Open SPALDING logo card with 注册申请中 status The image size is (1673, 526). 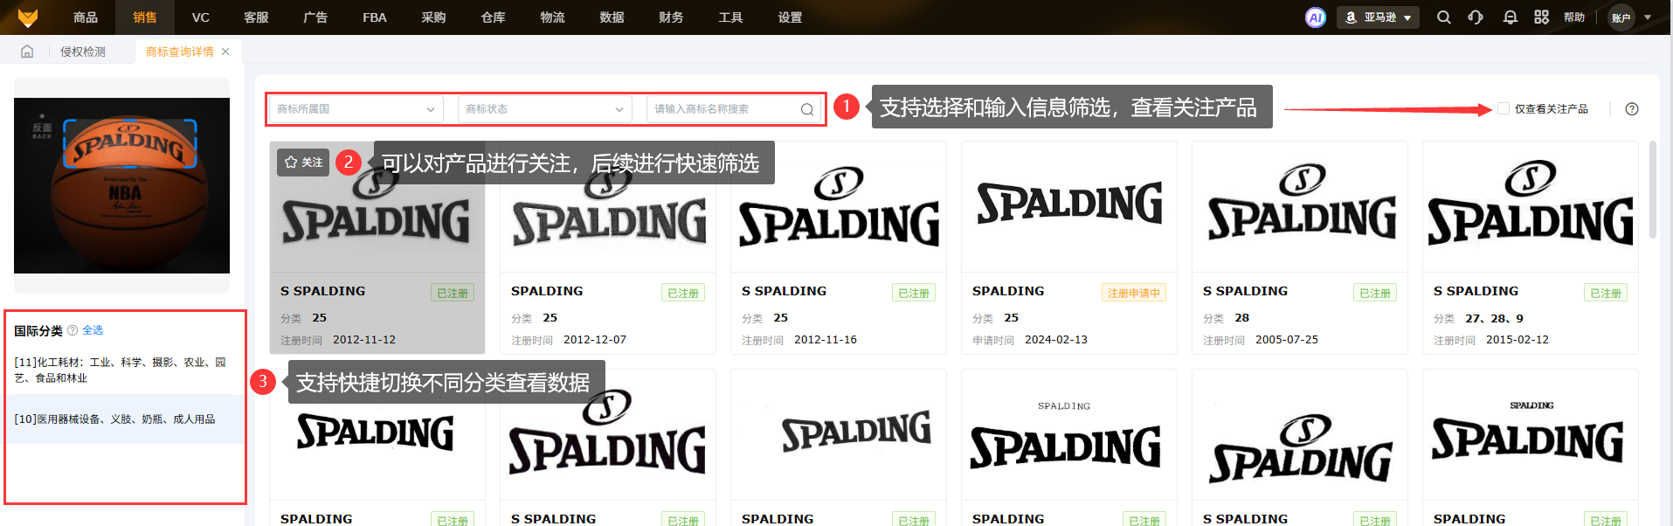coord(1069,247)
